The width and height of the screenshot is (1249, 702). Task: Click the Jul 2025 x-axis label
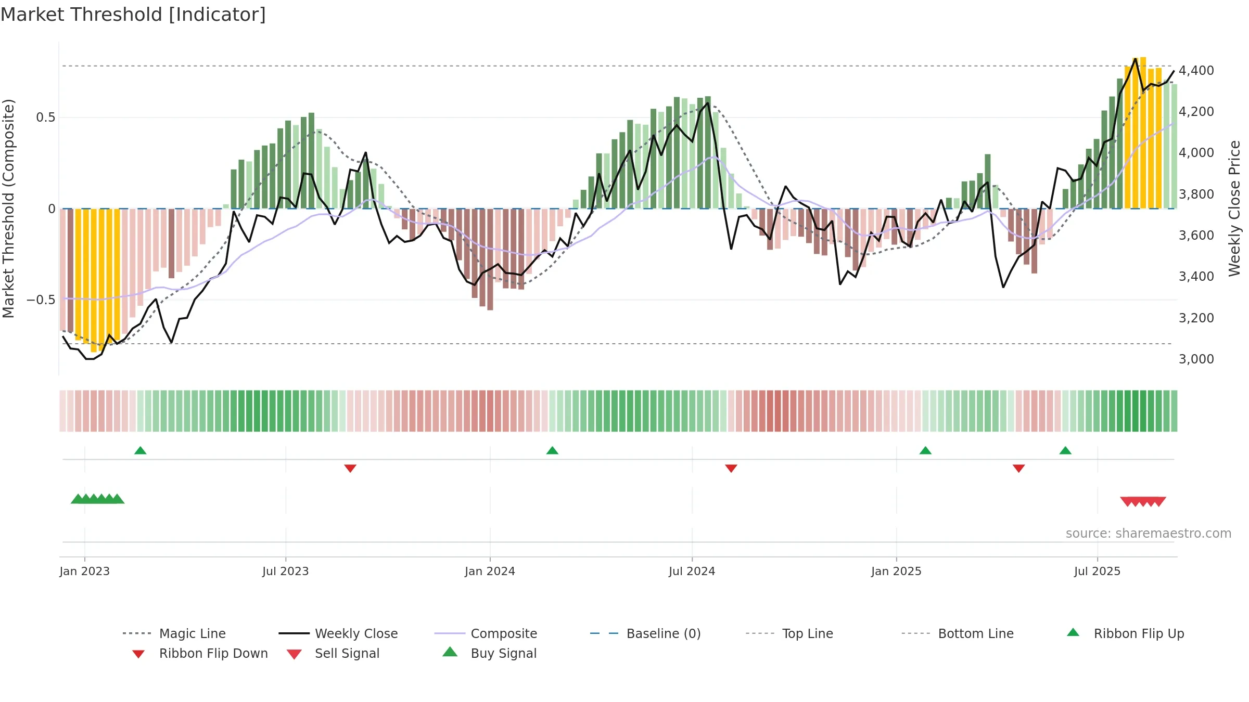[x=1097, y=571]
